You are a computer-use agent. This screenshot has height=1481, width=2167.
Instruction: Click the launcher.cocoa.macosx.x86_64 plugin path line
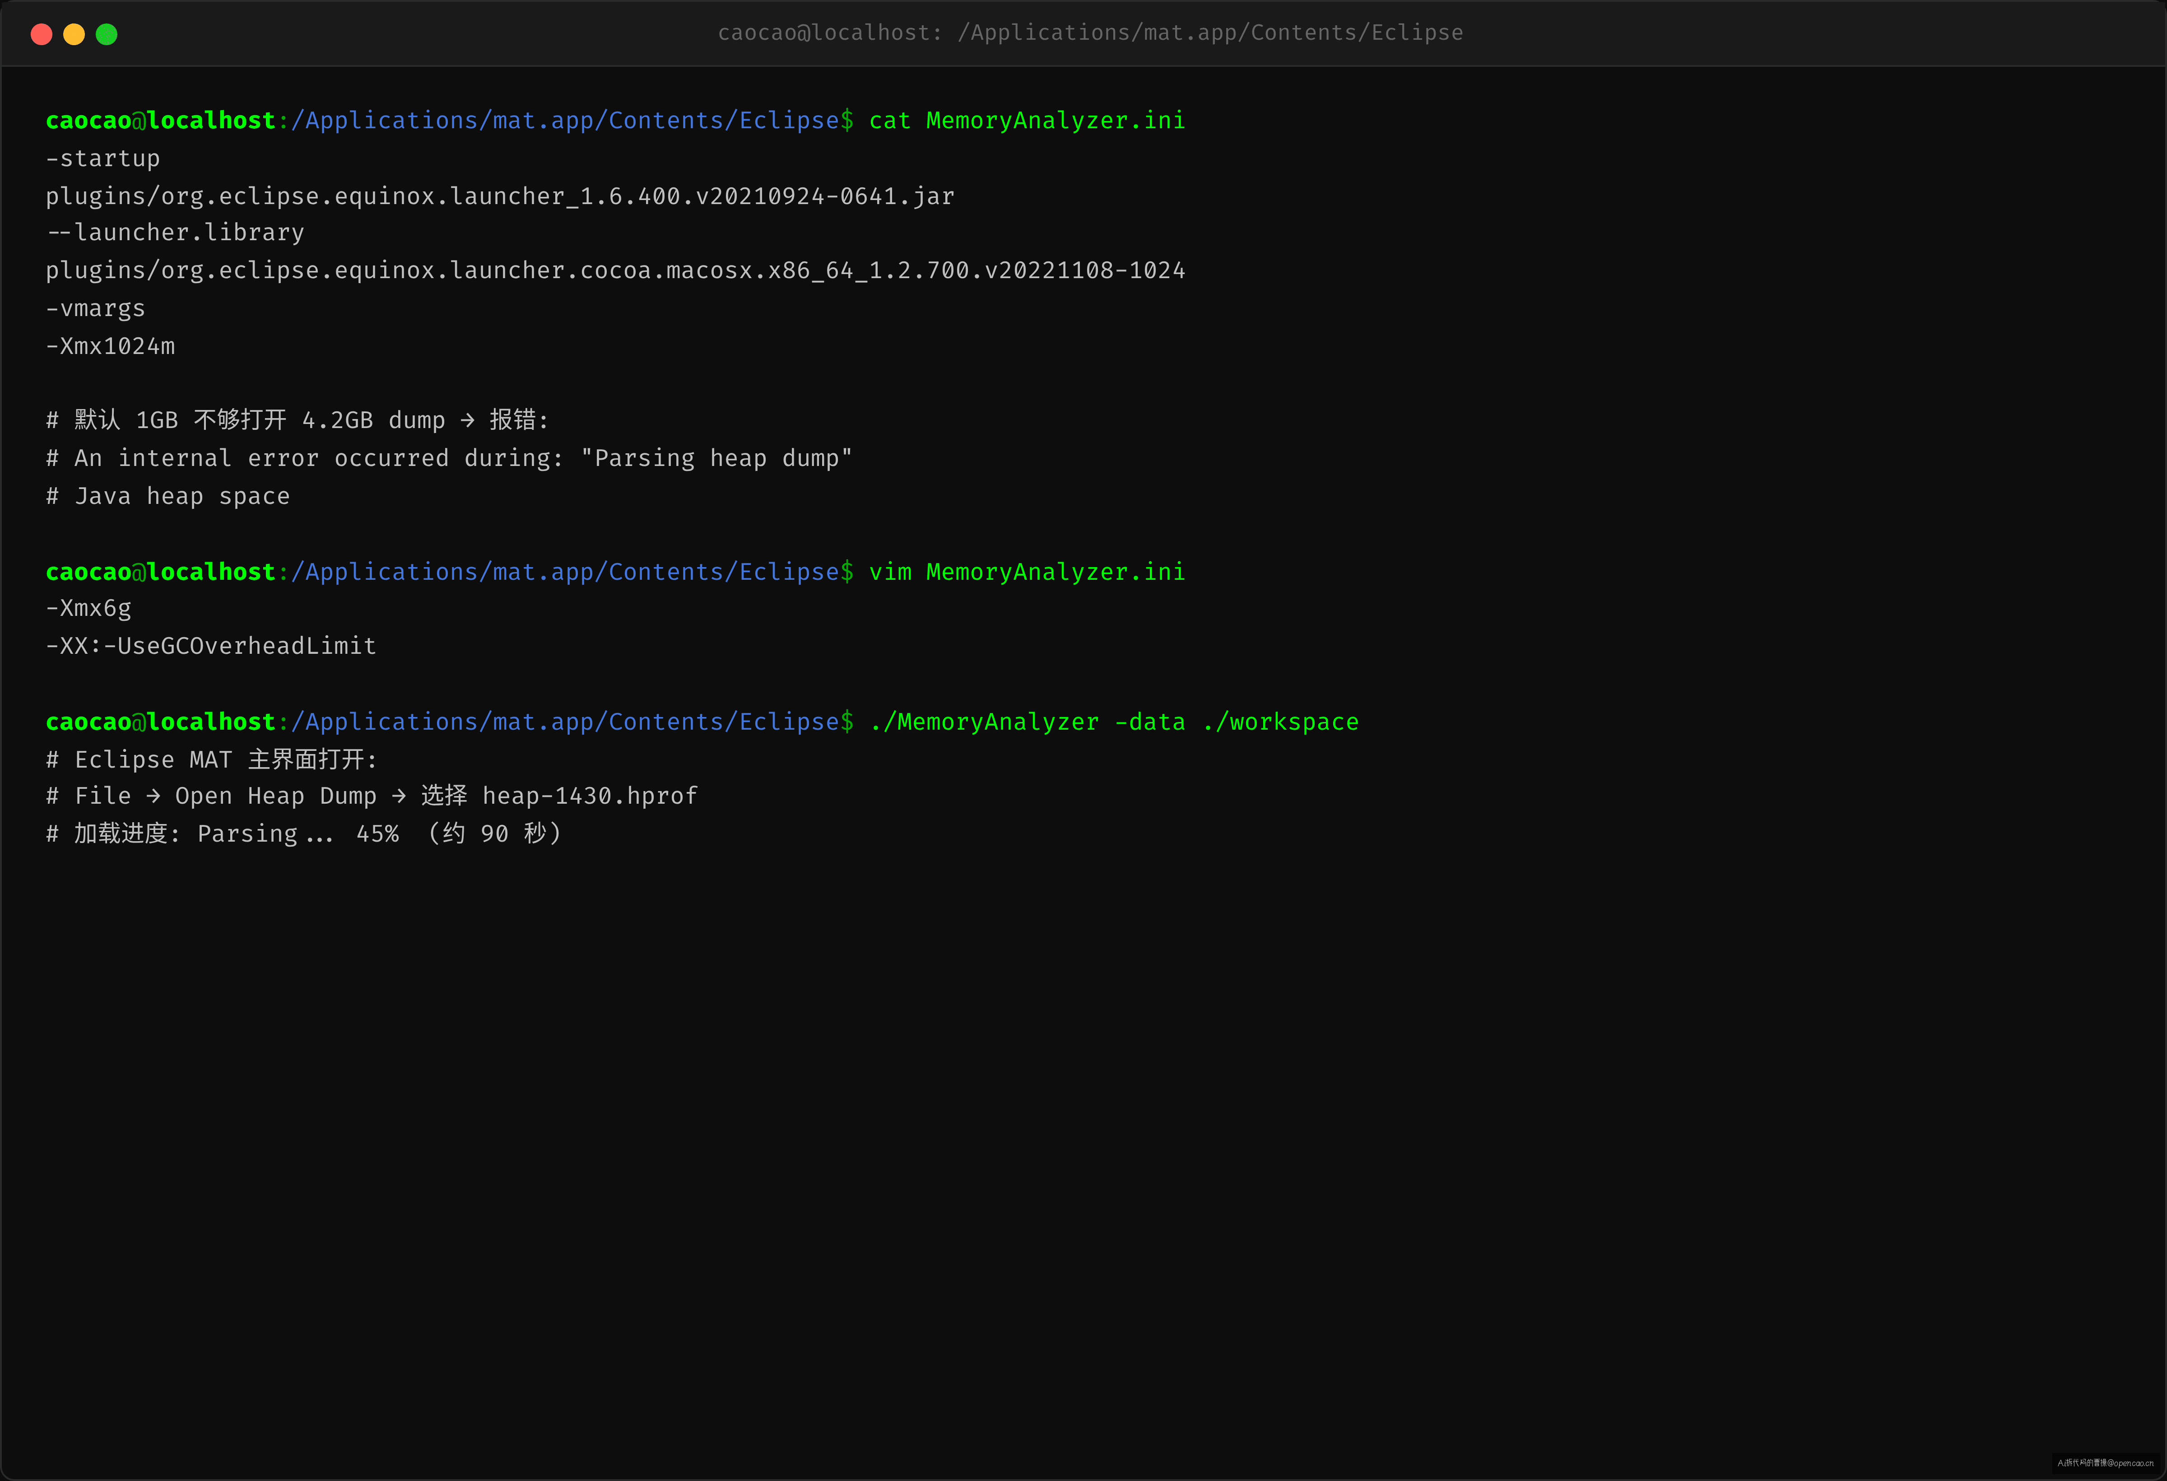615,270
